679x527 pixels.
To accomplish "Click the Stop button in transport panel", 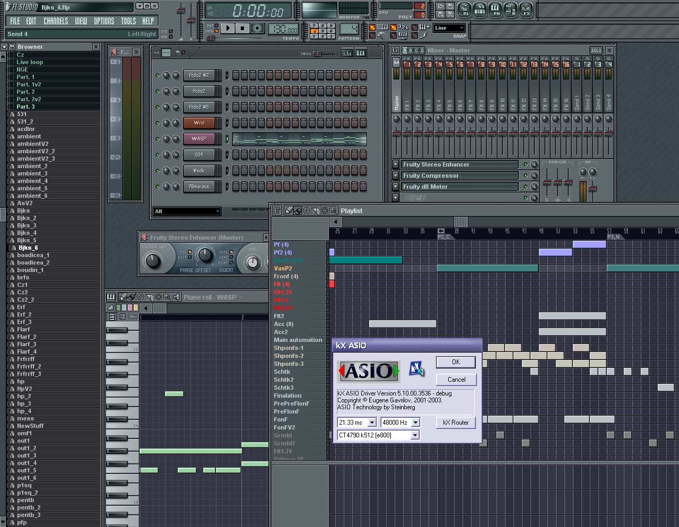I will 242,28.
